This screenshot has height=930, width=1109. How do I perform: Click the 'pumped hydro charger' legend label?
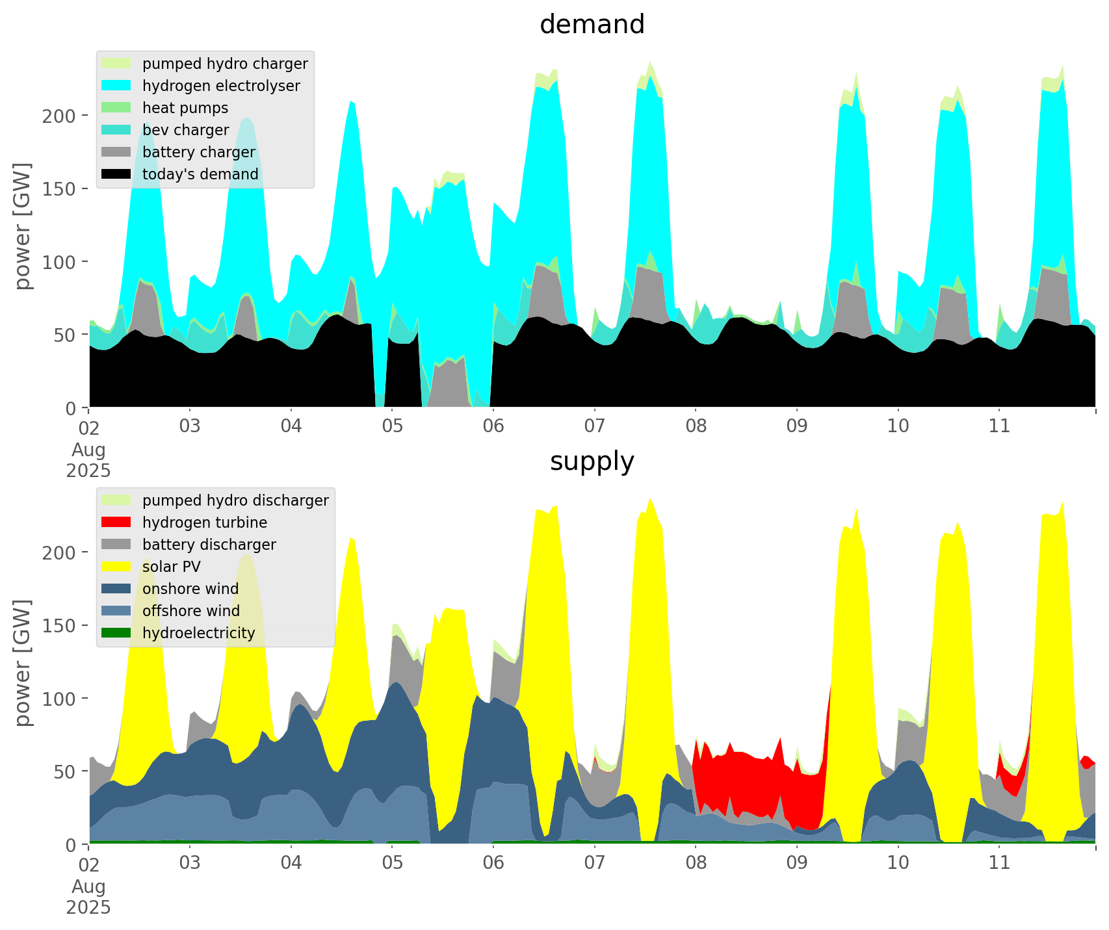[x=225, y=64]
